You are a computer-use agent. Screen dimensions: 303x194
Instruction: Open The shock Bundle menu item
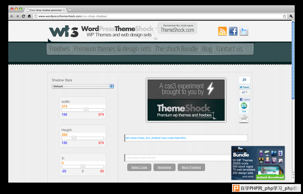(176, 49)
